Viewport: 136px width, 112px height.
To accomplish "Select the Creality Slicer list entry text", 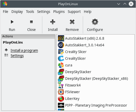I will [x=76, y=52].
